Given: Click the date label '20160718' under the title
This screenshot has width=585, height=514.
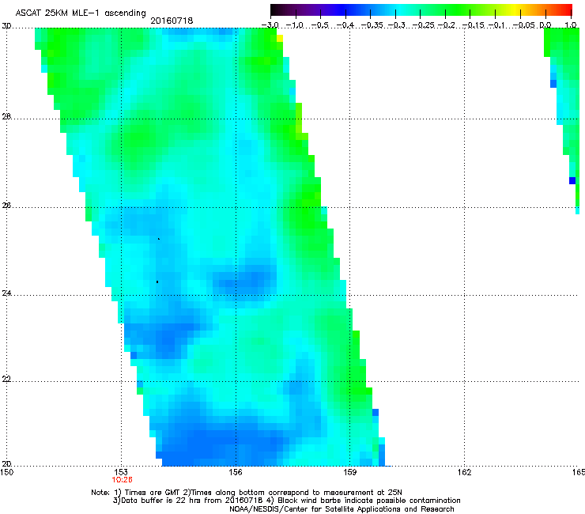Looking at the screenshot, I should point(172,21).
